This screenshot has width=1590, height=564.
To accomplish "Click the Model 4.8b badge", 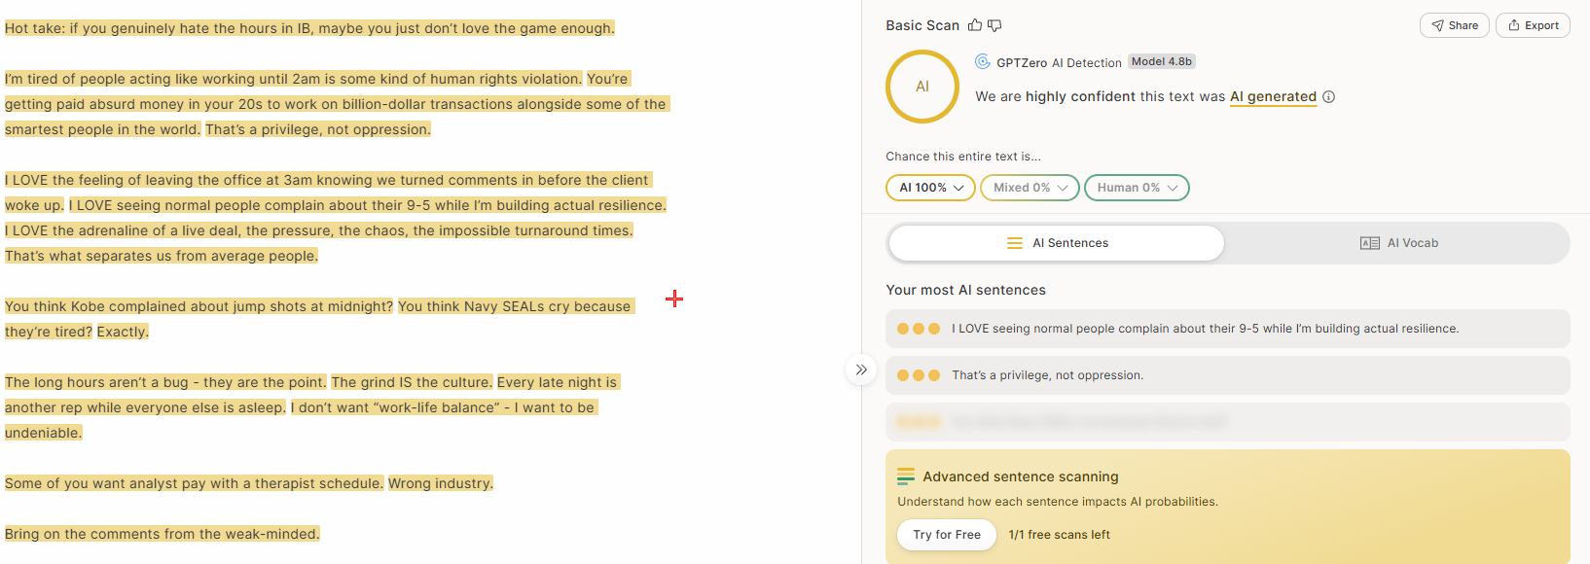I will tap(1162, 61).
